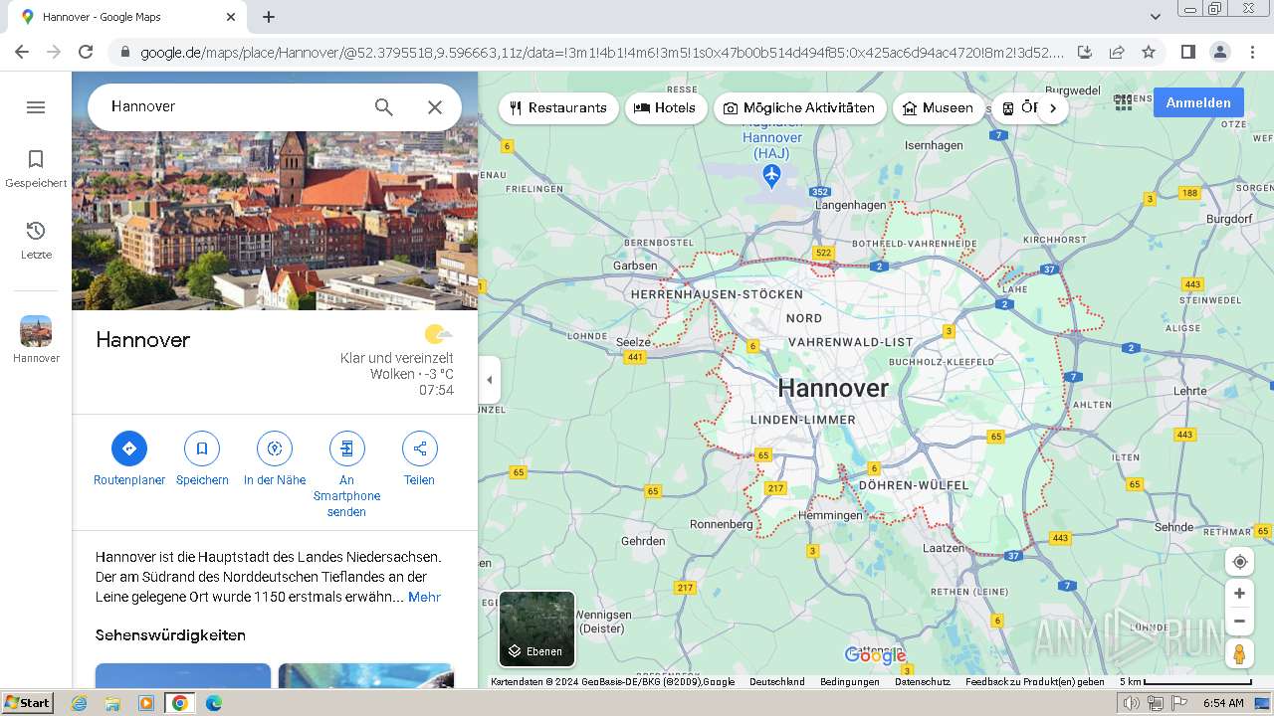
Task: Click An Smartphone senden button
Action: tap(346, 474)
